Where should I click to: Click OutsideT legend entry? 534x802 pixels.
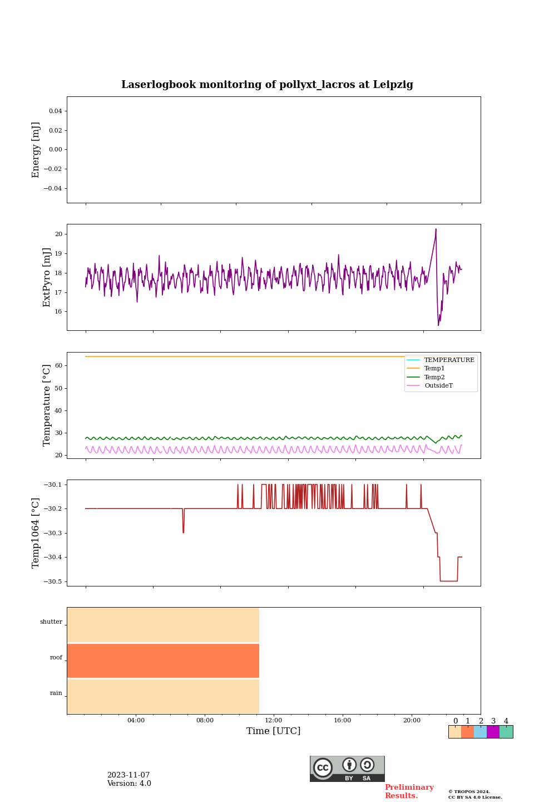(x=430, y=385)
